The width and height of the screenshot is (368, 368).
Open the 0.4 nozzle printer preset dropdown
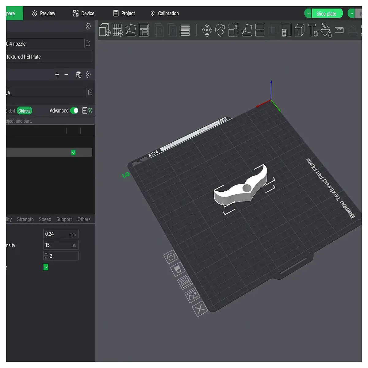click(45, 44)
